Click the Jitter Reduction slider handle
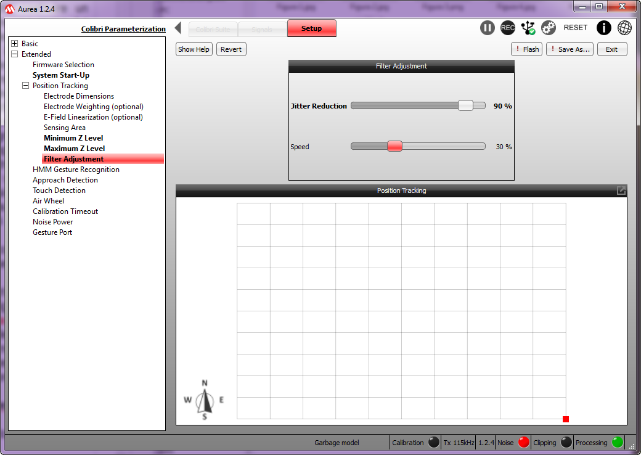 pos(465,105)
